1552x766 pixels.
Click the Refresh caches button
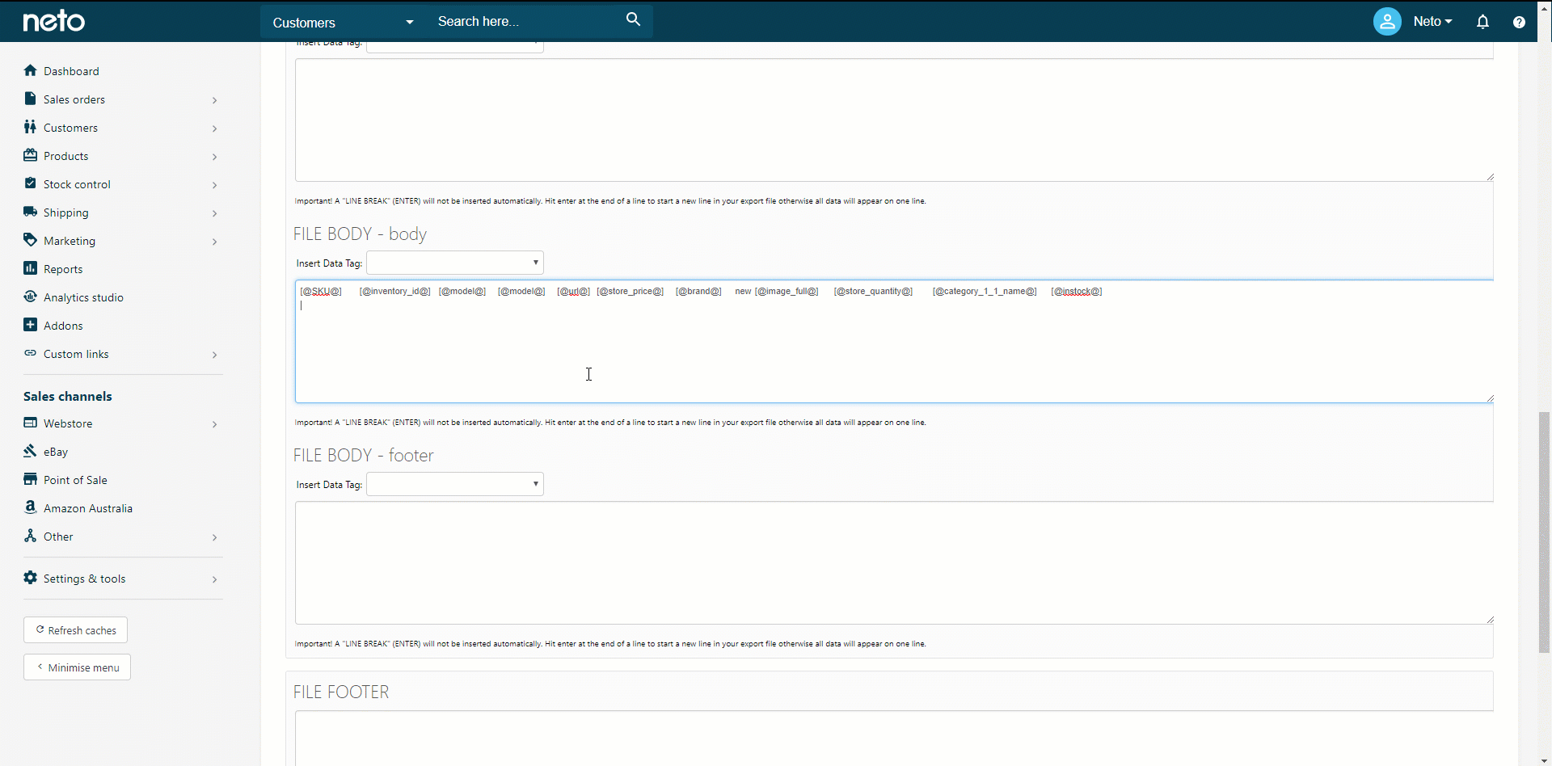[x=75, y=630]
